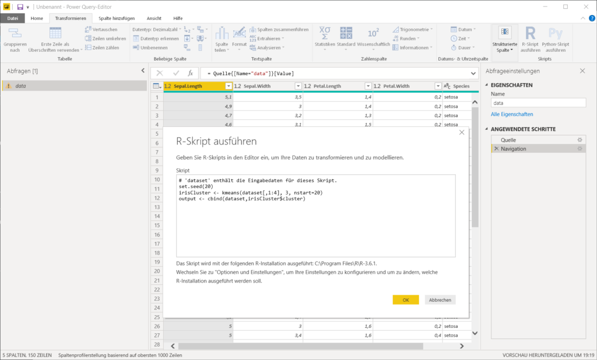Click the Gruppieren nach icon

(15, 33)
